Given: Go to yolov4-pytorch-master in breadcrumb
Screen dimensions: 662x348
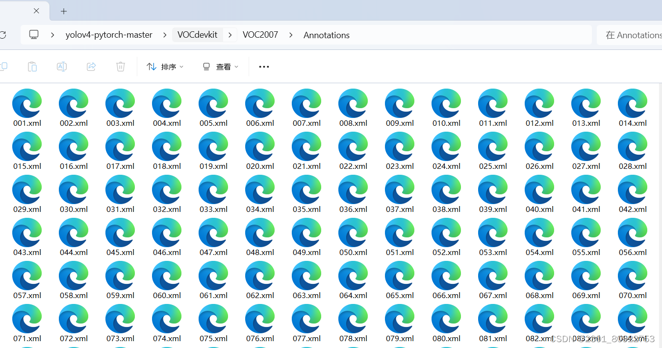Looking at the screenshot, I should tap(109, 35).
